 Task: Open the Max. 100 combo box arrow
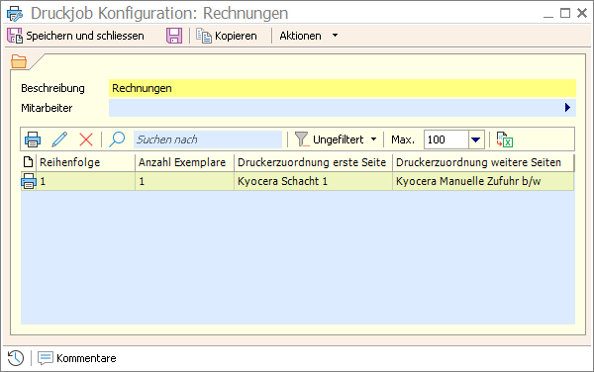pyautogui.click(x=476, y=139)
